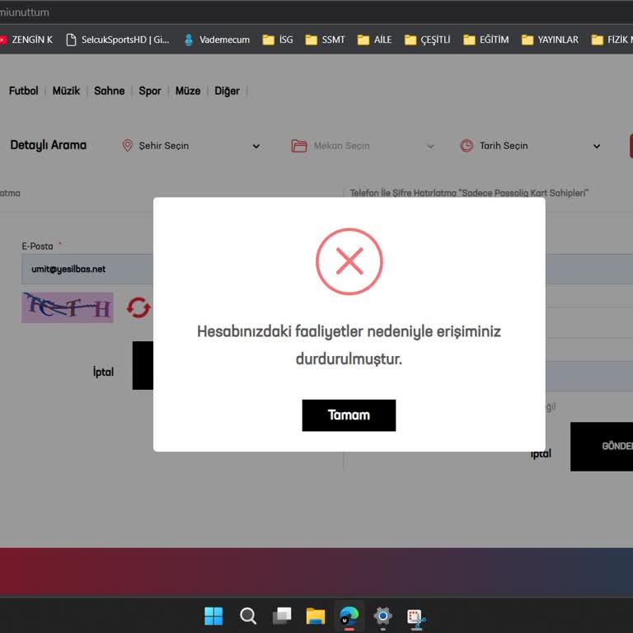633x633 pixels.
Task: Open Windows taskbar search
Action: pyautogui.click(x=248, y=616)
